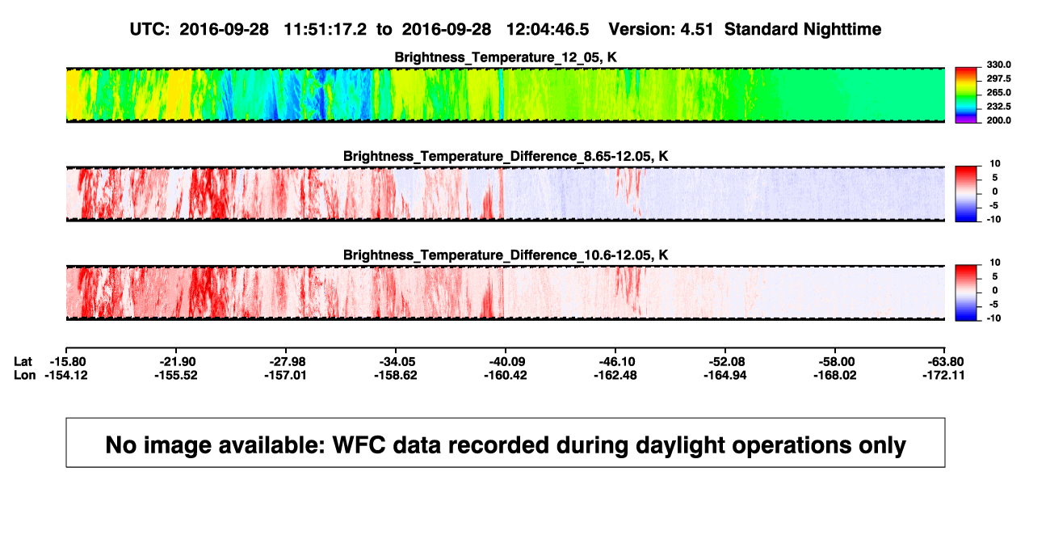Click longitude value -155.52

click(176, 375)
